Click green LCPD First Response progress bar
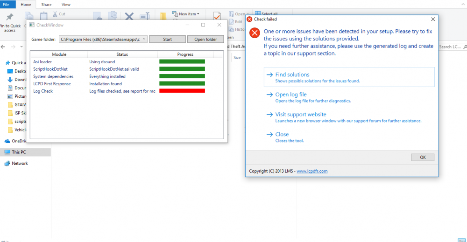 click(x=182, y=83)
